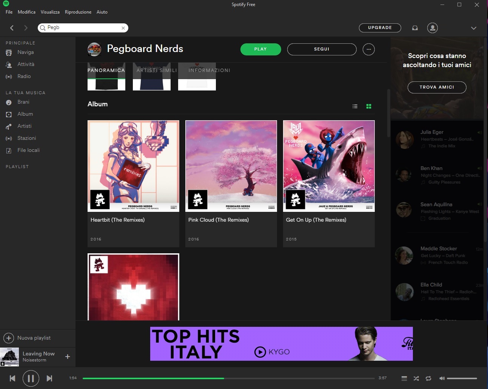The image size is (488, 389).
Task: Open the more options ellipsis button
Action: pos(368,49)
